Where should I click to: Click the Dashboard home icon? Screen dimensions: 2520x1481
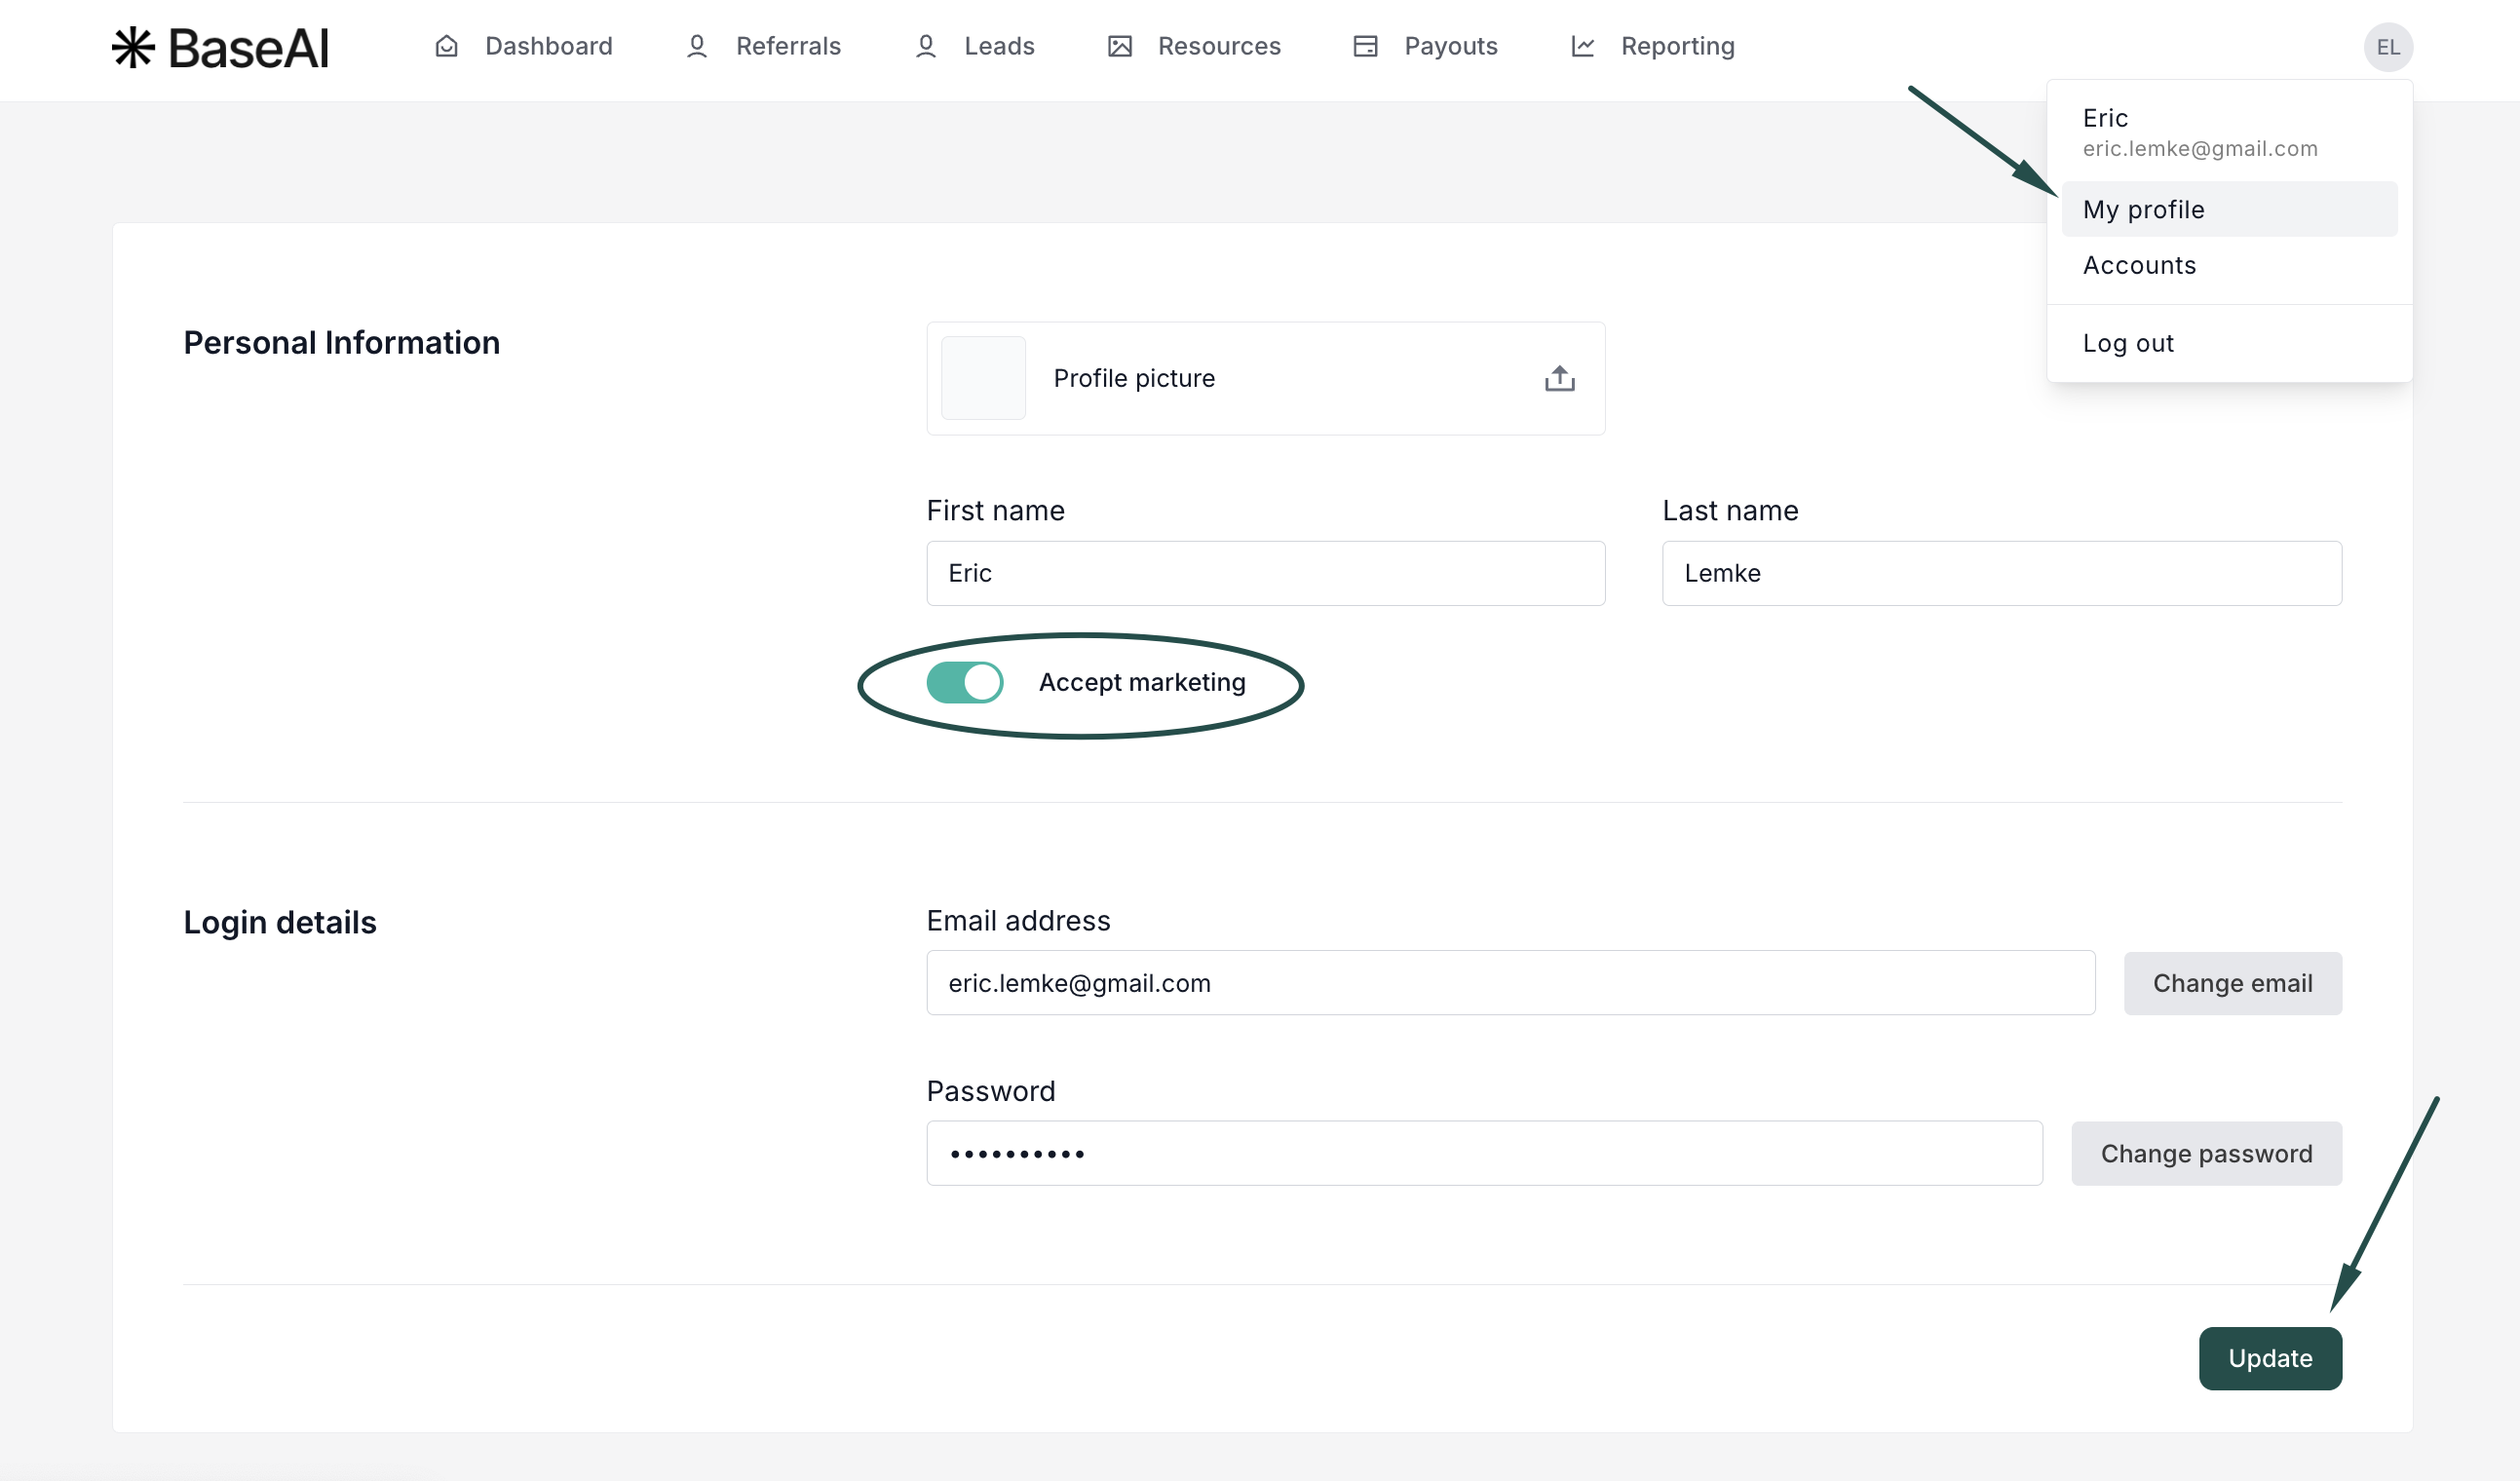point(447,47)
